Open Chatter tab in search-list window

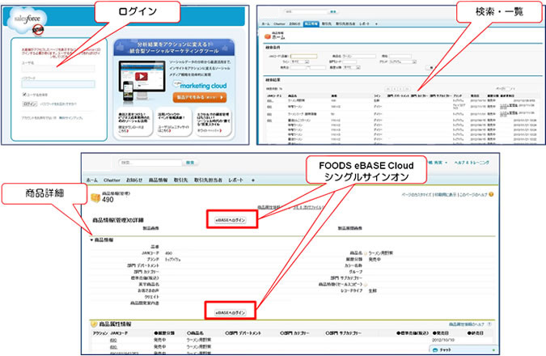coord(279,23)
